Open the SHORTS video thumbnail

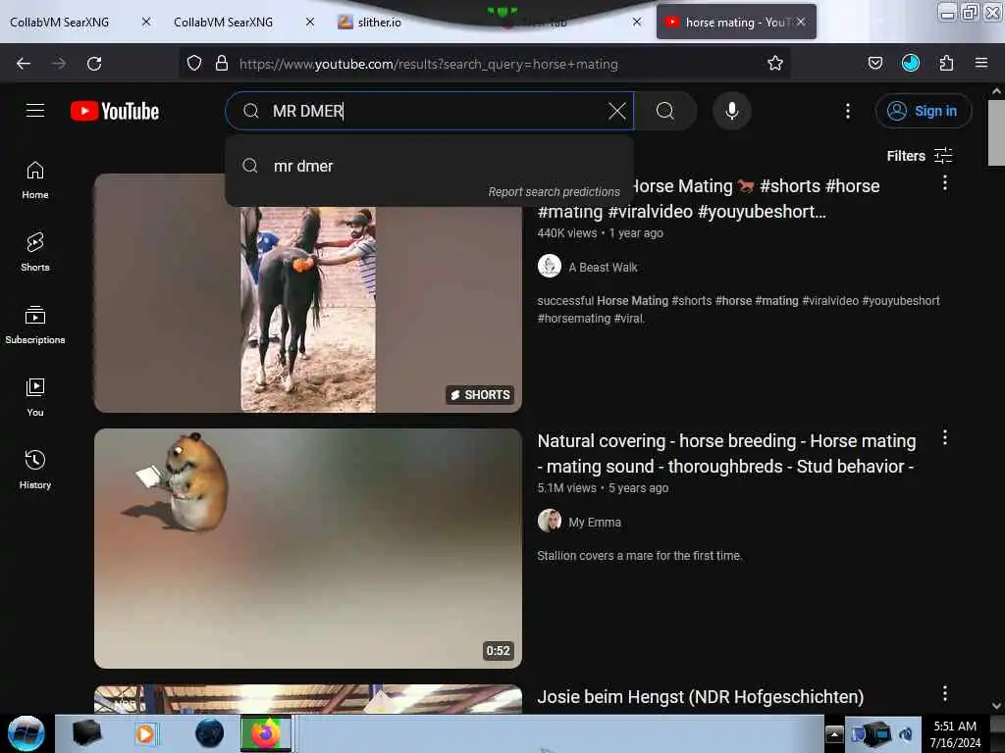[307, 293]
